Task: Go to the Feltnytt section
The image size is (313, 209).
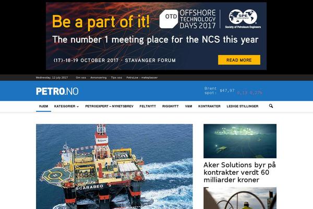Action: 148,106
